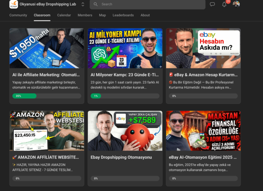Image resolution: width=263 pixels, height=191 pixels.
Task: Open Ebay Dropshipping Otomasyonu course title
Action: coord(121,157)
